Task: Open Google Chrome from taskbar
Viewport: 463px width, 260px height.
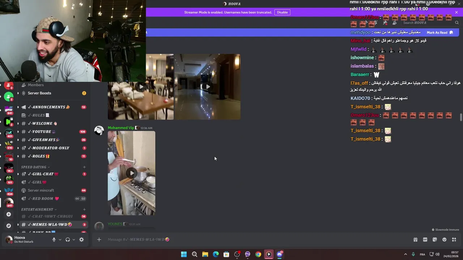Action: 258,254
